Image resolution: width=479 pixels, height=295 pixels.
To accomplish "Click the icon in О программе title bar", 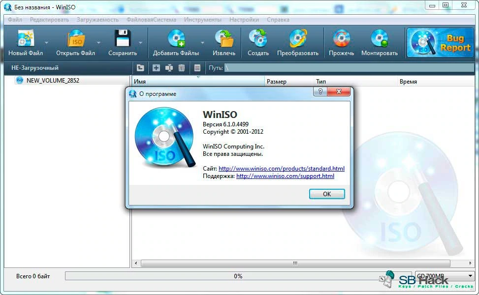I will click(x=132, y=93).
